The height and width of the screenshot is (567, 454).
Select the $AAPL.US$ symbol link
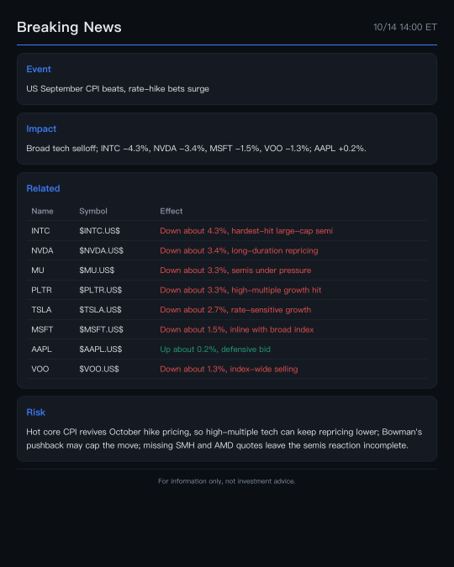click(101, 349)
